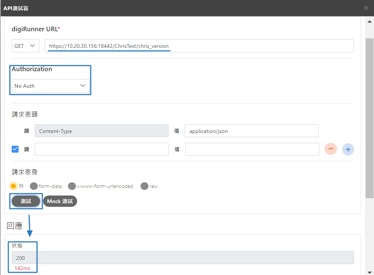The width and height of the screenshot is (374, 275).
Task: Click the empty header key field
Action: coord(102,149)
